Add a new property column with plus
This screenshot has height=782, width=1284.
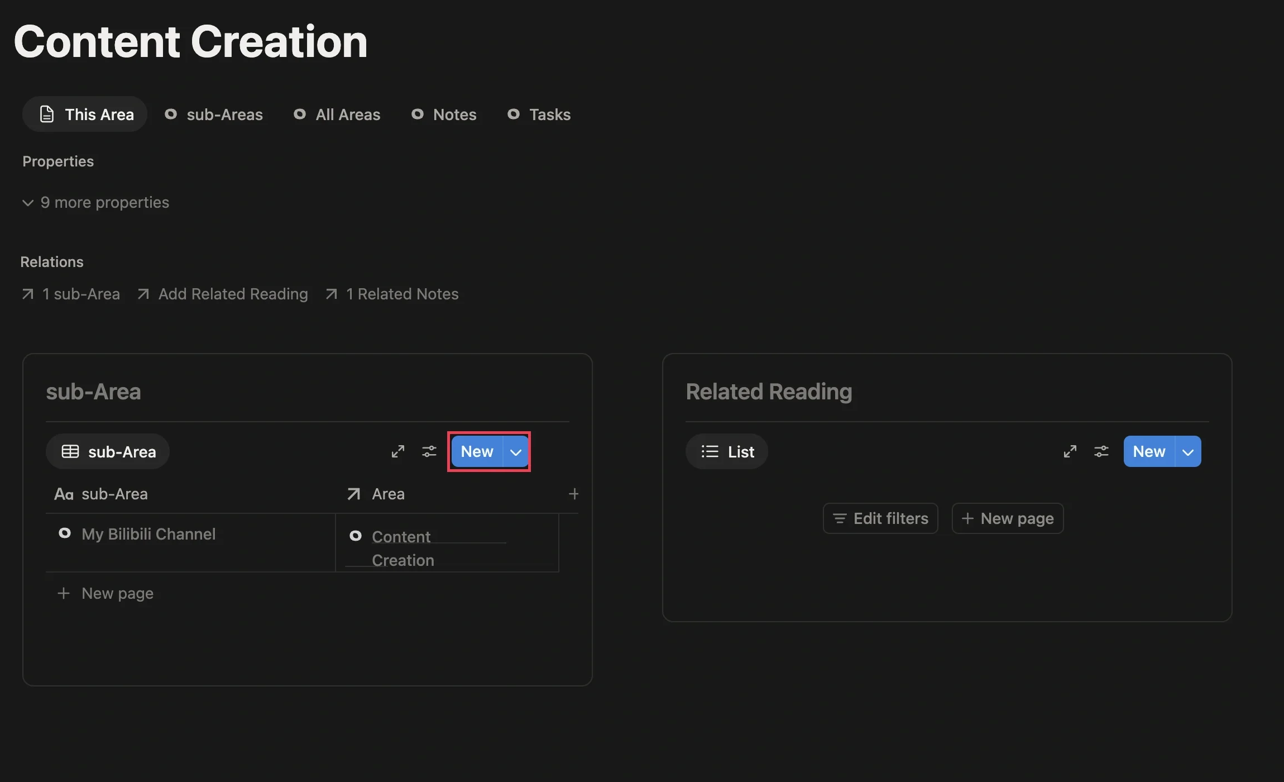tap(573, 494)
